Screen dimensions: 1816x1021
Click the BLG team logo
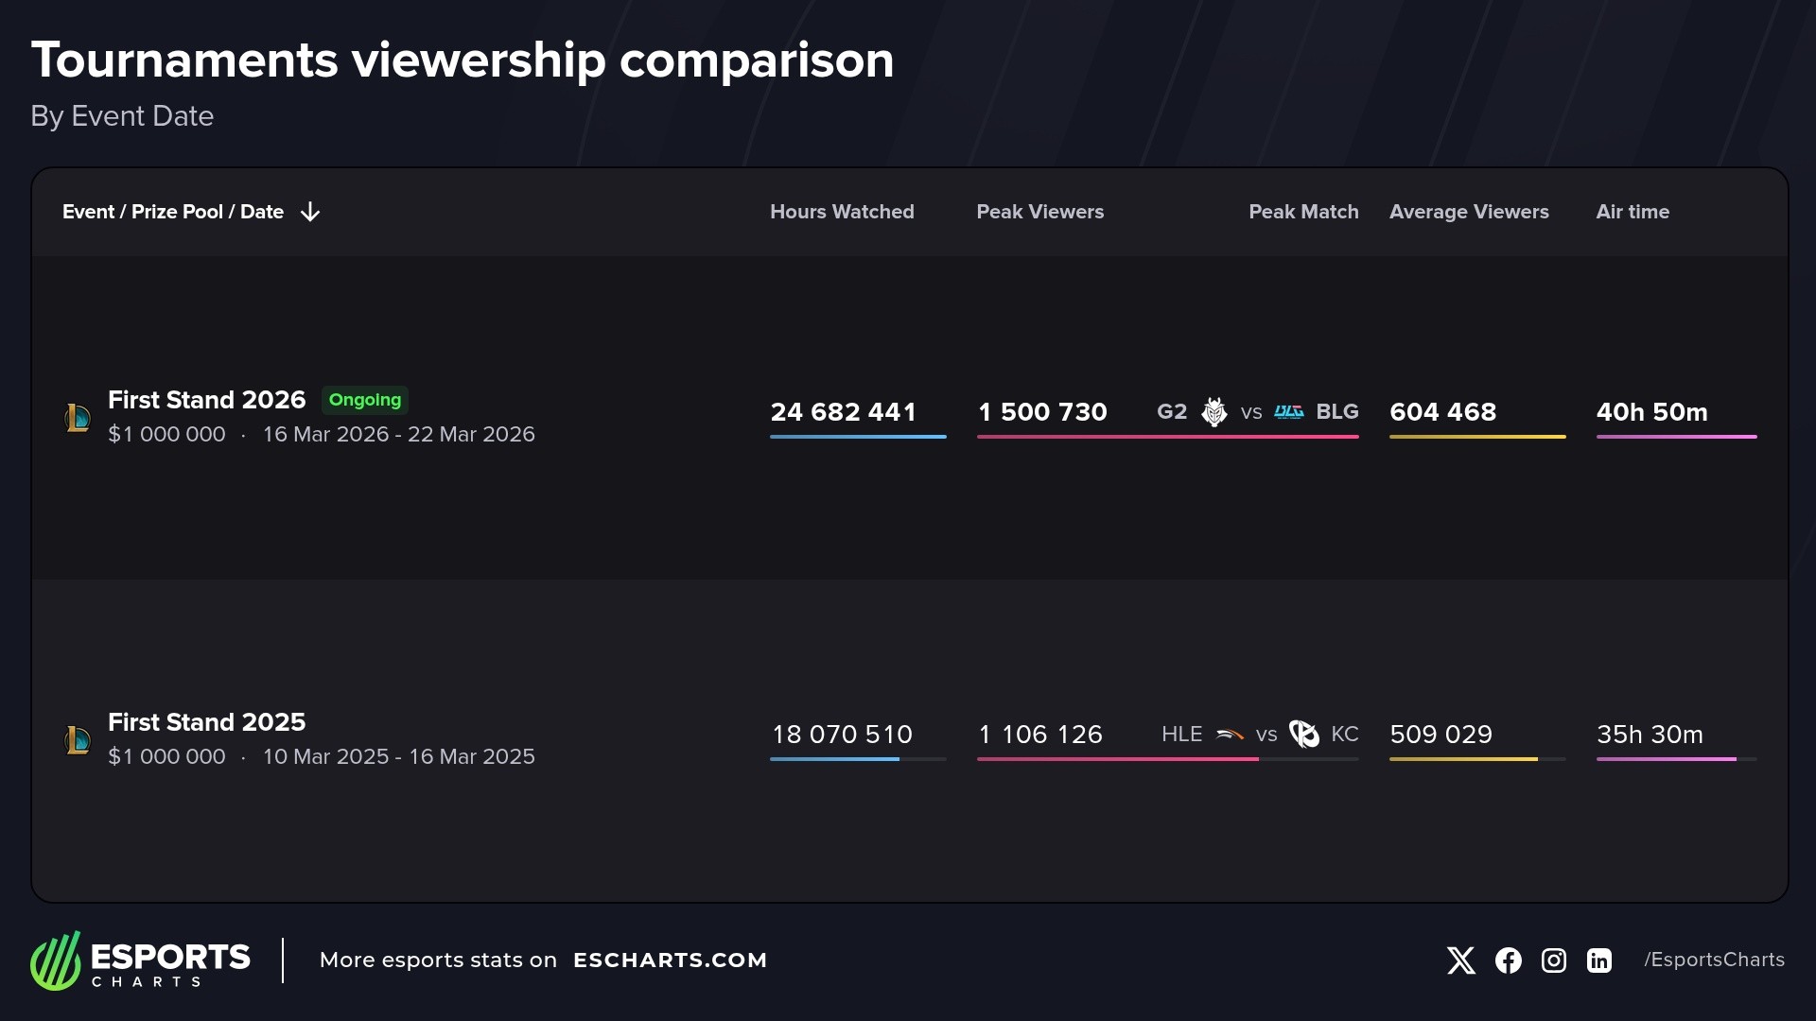click(x=1289, y=412)
